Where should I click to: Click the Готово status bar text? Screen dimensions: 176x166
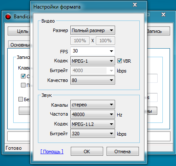tap(14, 148)
